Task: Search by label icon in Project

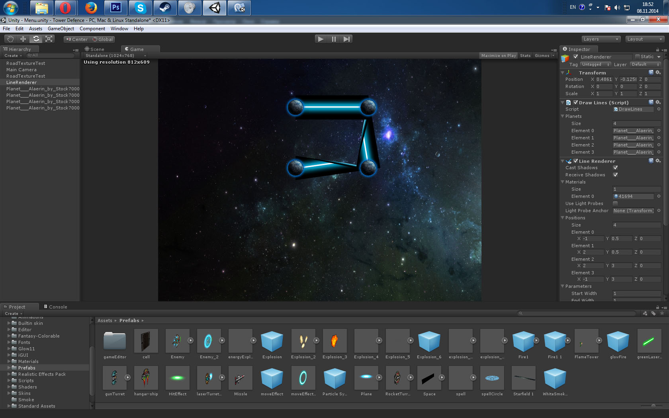Action: click(653, 313)
